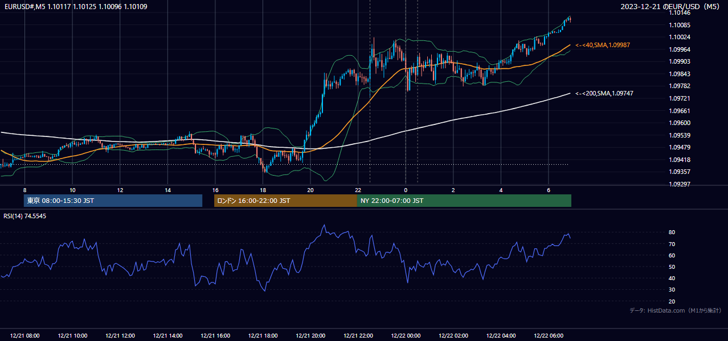Click price level 1.09964 on price axis
The width and height of the screenshot is (728, 341).
tap(679, 49)
